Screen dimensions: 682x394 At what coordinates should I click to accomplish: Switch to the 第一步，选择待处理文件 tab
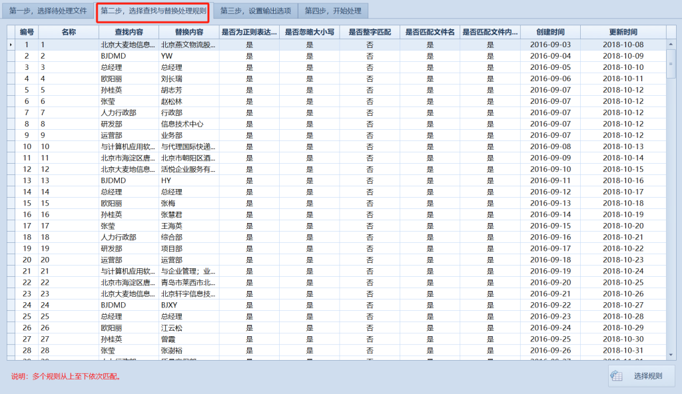point(48,11)
